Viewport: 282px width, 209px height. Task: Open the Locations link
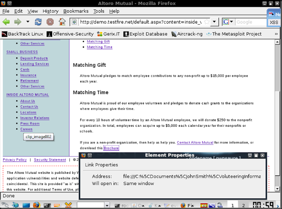pos(28,112)
